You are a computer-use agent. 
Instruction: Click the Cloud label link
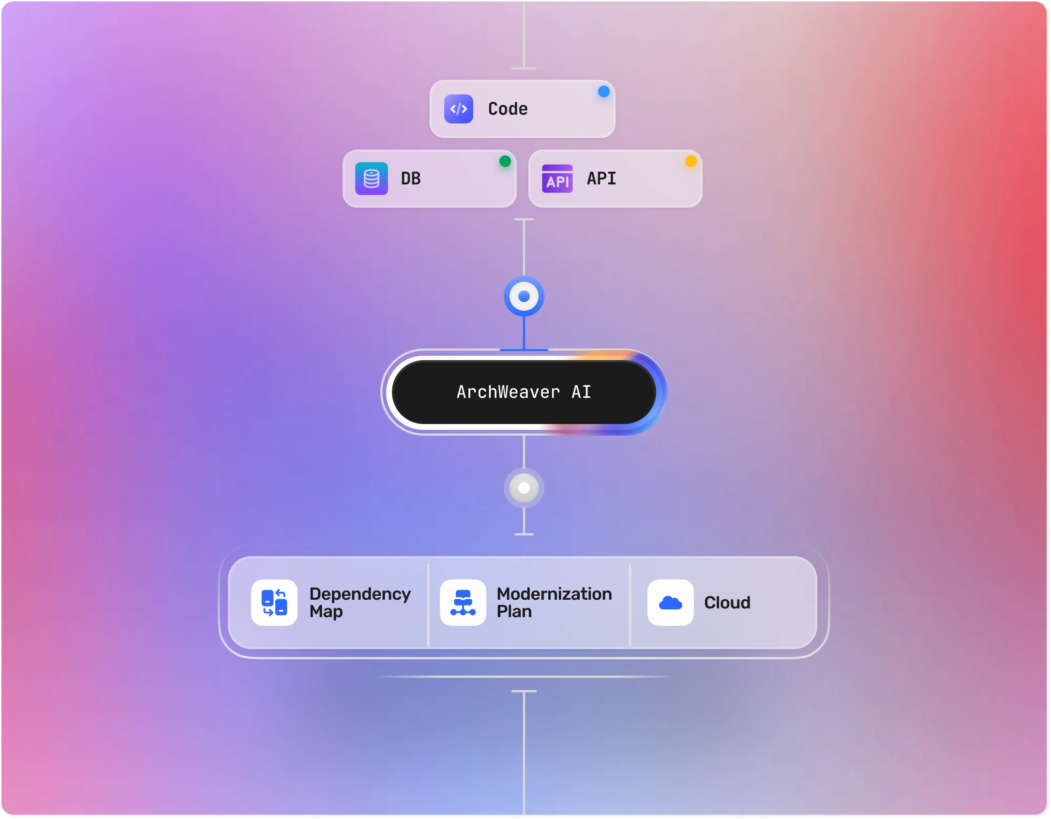(x=727, y=602)
